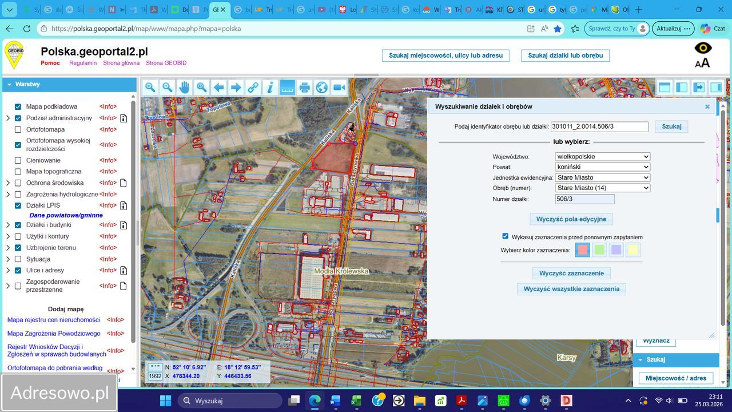Click the video camera icon in toolbar

pyautogui.click(x=339, y=87)
